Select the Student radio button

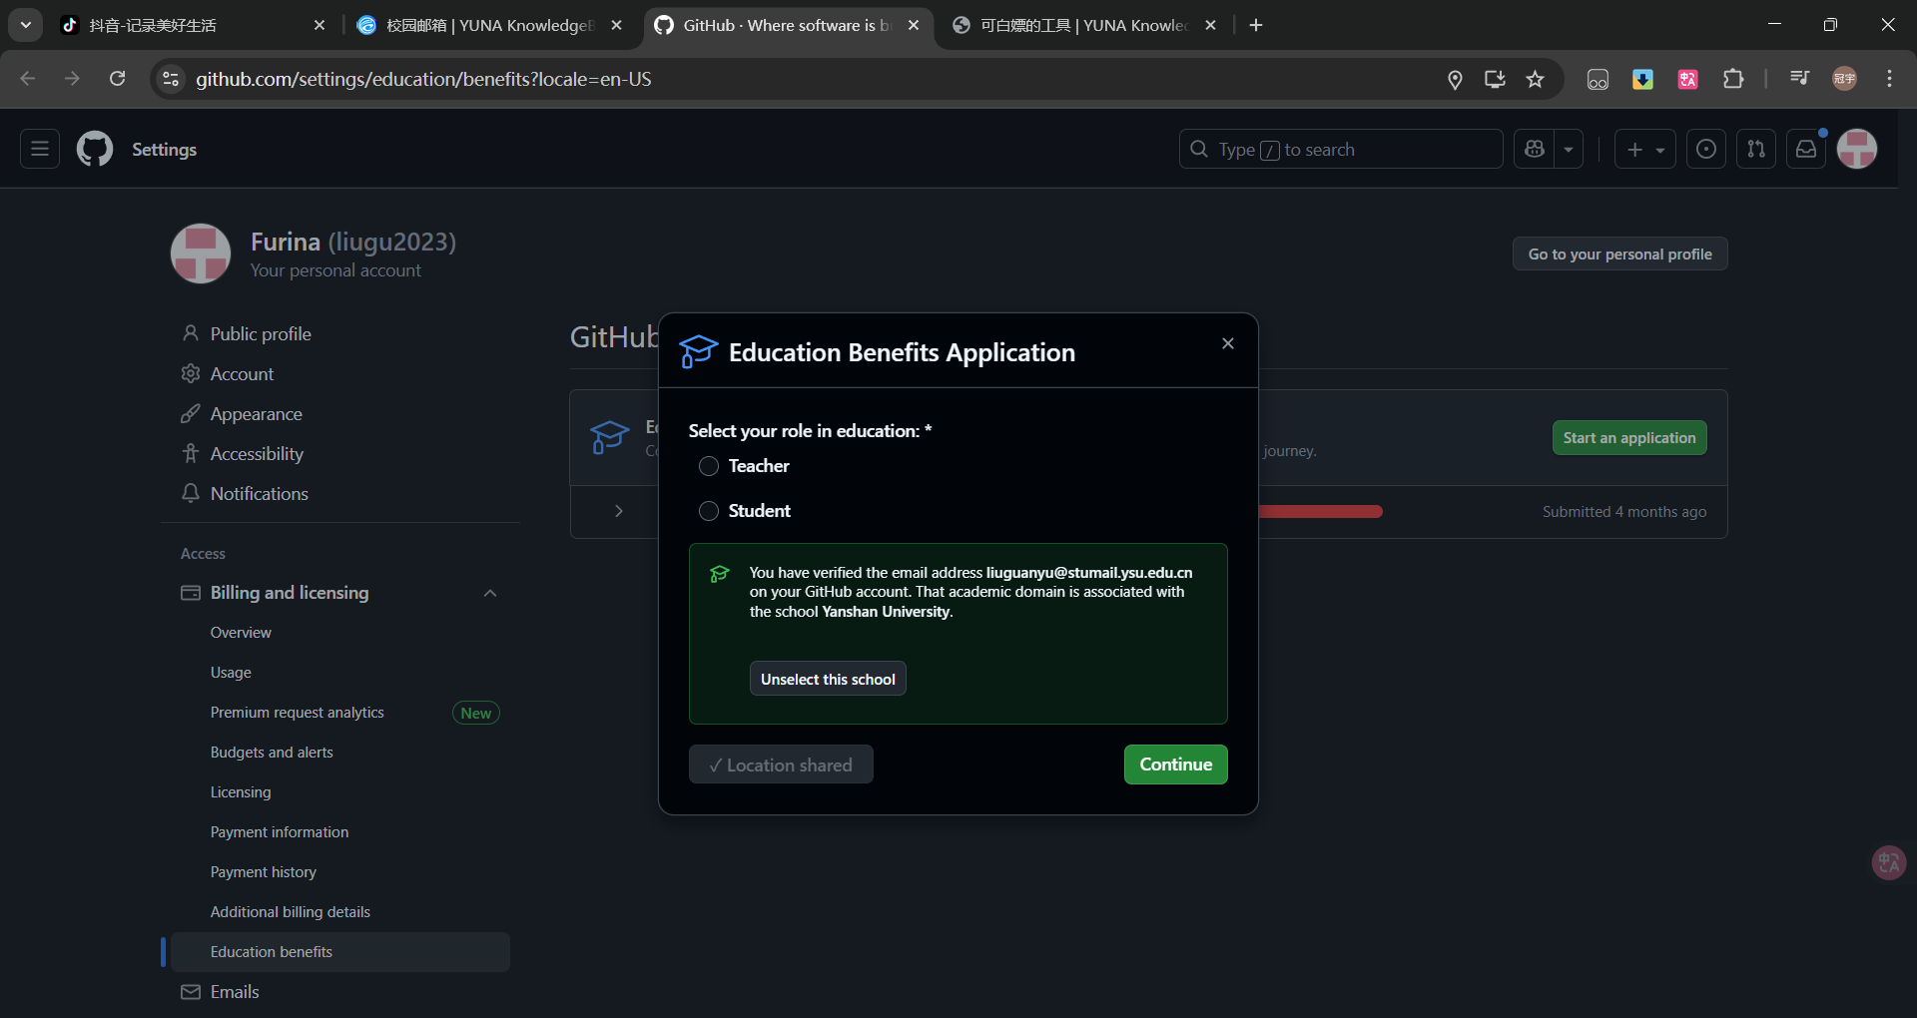pos(709,511)
